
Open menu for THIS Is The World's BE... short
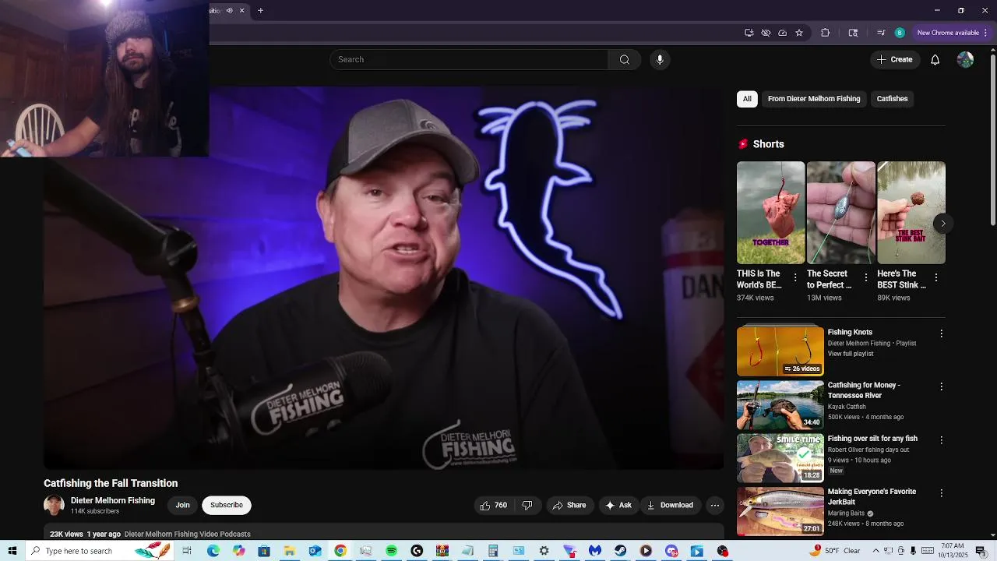click(795, 278)
